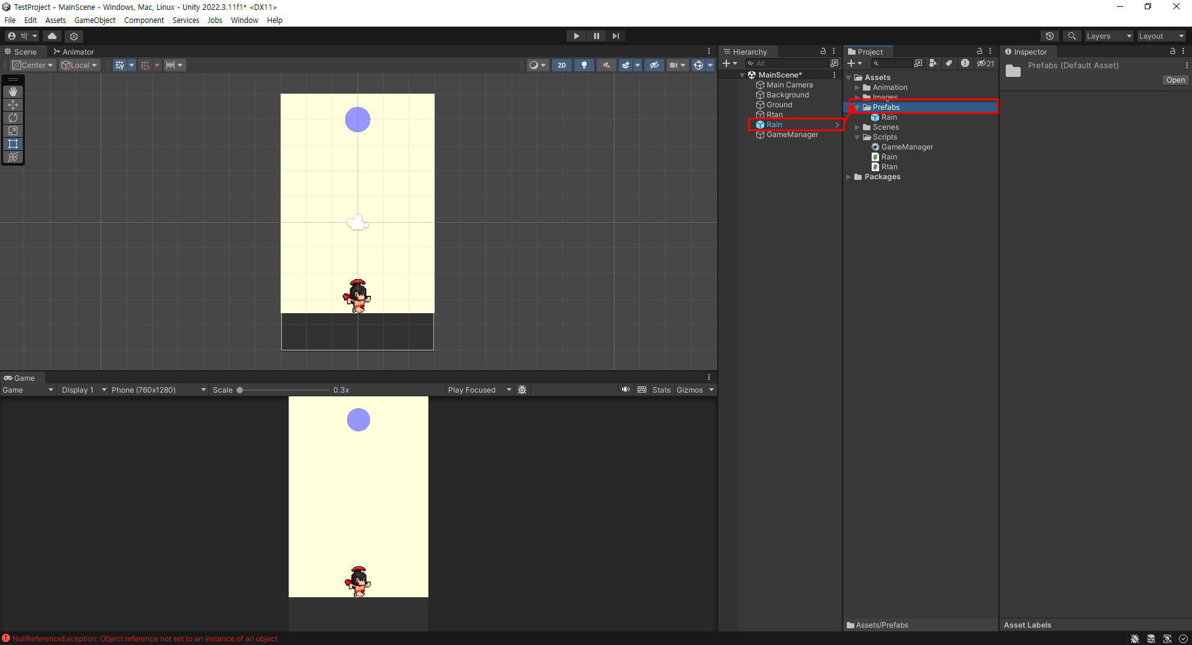Open Unity Cloud services button
The height and width of the screenshot is (645, 1192).
[52, 36]
